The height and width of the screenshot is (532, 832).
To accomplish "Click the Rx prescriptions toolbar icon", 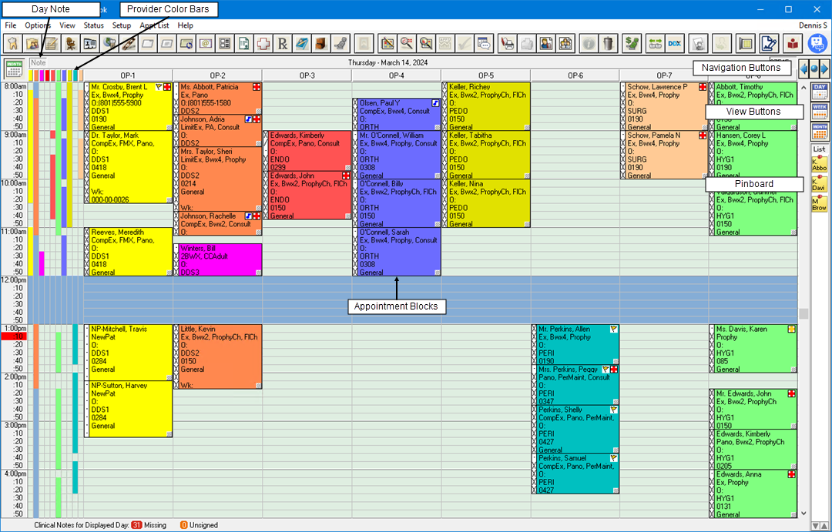I will (283, 43).
